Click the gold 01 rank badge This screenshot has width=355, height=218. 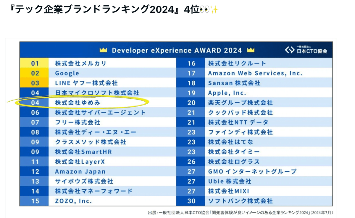point(35,63)
